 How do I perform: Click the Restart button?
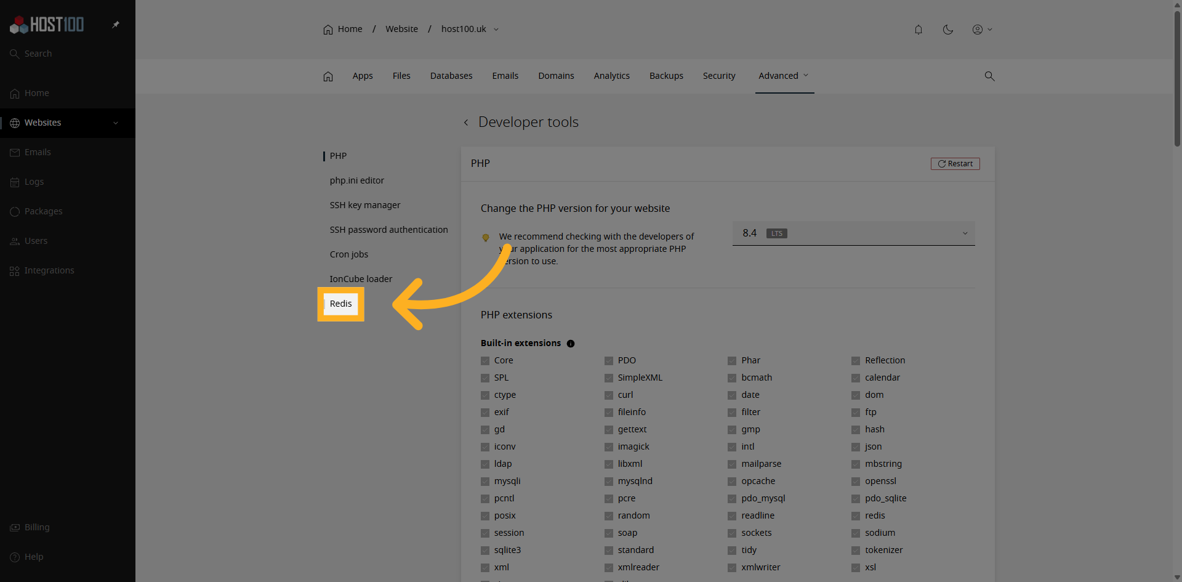[955, 164]
